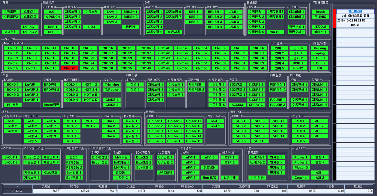Select the AL-BAG 2 button
This screenshot has width=377, height=196.
pos(257,162)
